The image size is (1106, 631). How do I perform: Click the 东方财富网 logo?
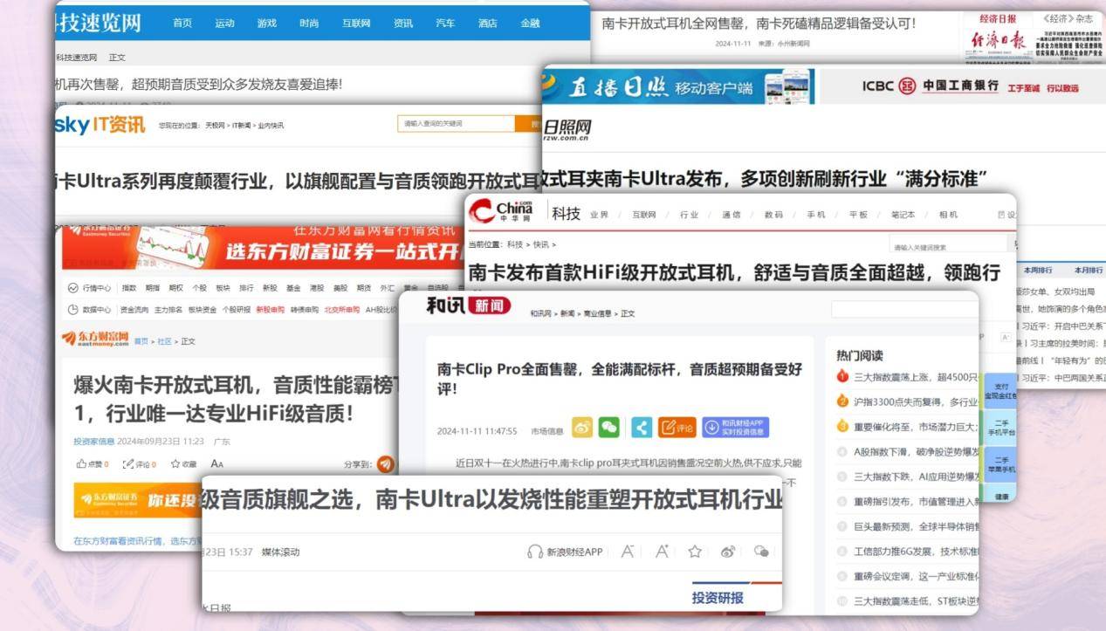pyautogui.click(x=95, y=340)
